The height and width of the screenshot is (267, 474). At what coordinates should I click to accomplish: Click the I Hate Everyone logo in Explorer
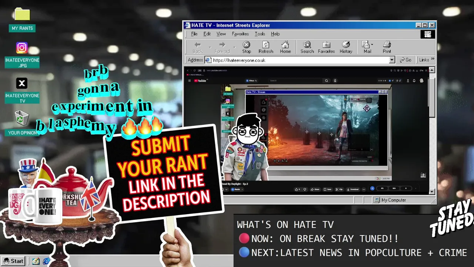[x=427, y=34]
